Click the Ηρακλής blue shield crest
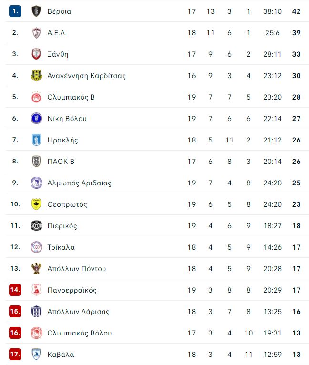Viewport: 309px width, 365px height. point(36,140)
